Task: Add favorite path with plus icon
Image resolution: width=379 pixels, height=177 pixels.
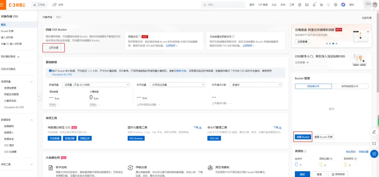Action: (x=18, y=57)
